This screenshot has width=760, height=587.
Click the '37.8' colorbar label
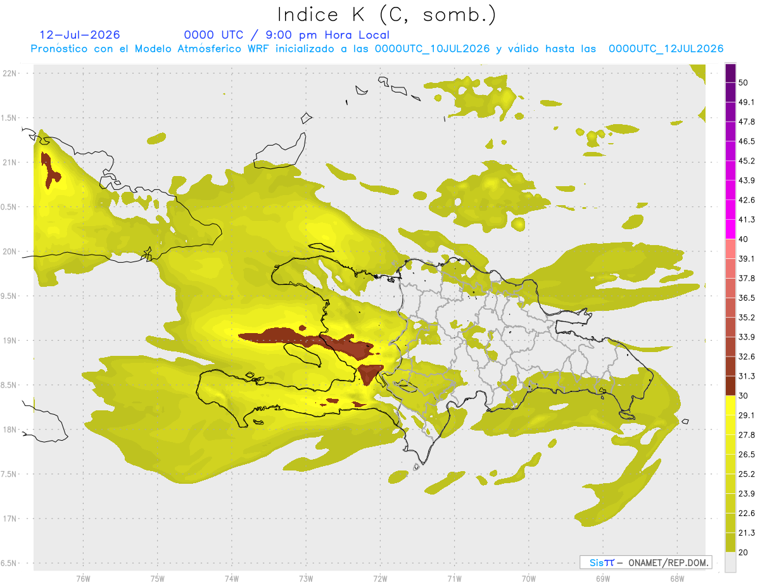[x=747, y=278]
